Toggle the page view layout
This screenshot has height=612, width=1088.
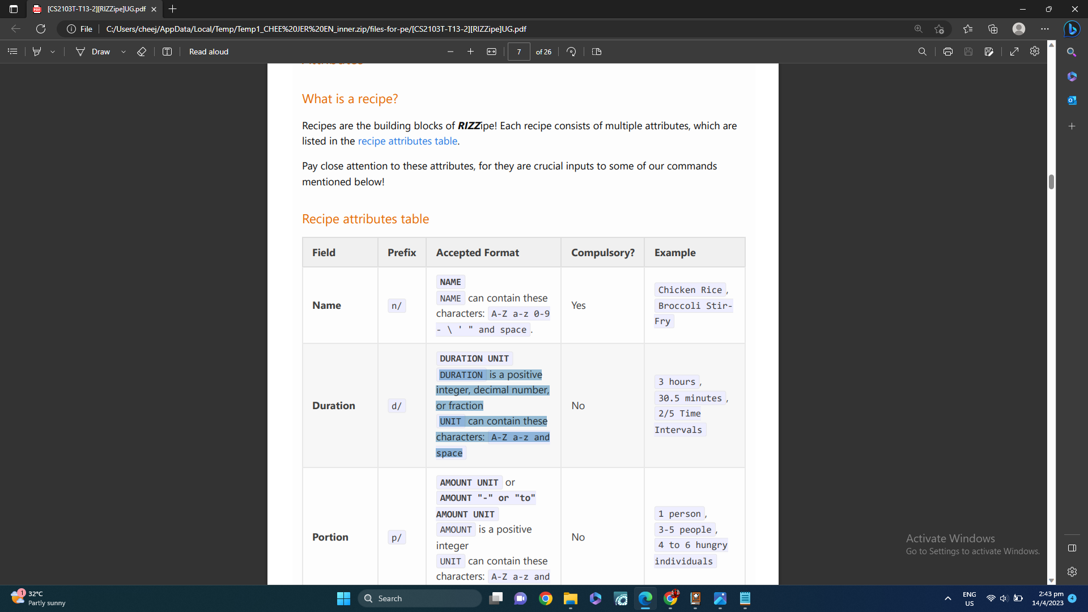pyautogui.click(x=597, y=52)
